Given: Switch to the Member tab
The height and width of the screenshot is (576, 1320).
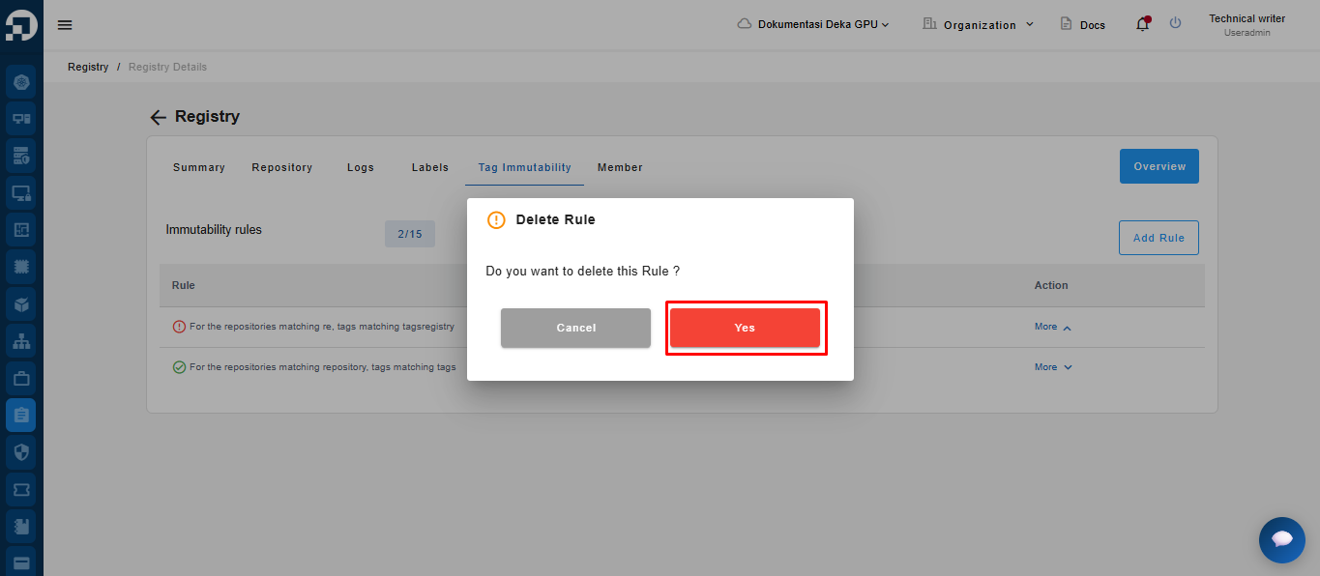Looking at the screenshot, I should coord(620,167).
